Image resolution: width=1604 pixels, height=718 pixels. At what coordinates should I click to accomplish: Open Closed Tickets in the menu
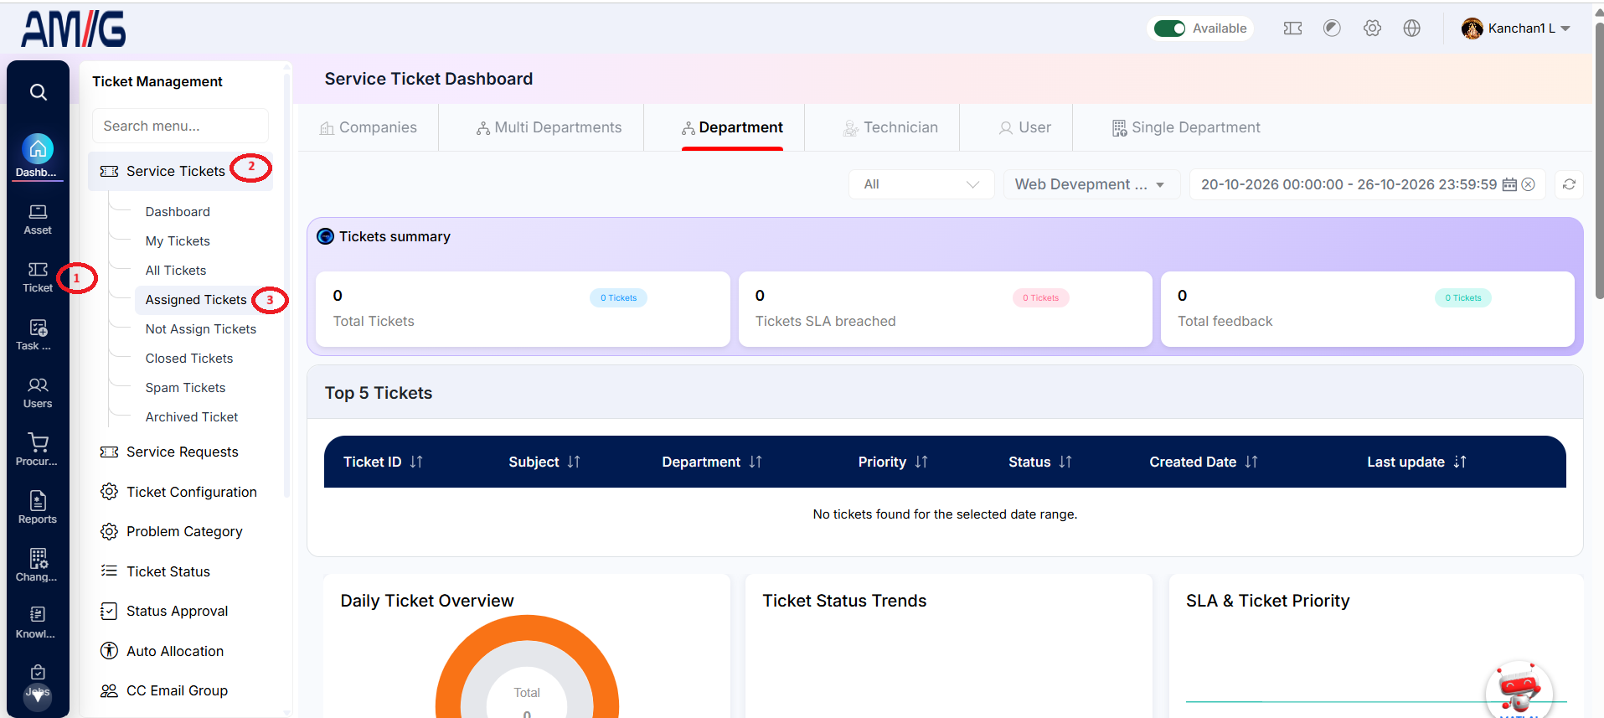tap(189, 359)
